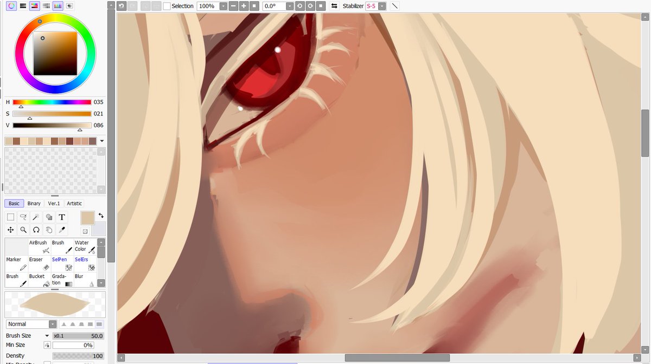Select the rectangular Selection tool
Viewport: 651px width, 364px height.
coord(10,217)
